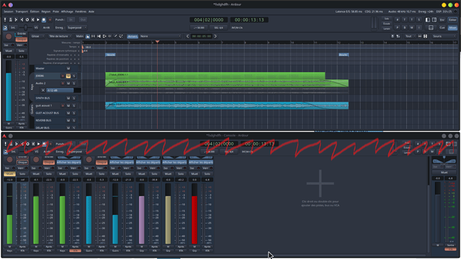Screen dimensions: 461x259
Task: Click the red fader in Console window
Action: [x=194, y=214]
